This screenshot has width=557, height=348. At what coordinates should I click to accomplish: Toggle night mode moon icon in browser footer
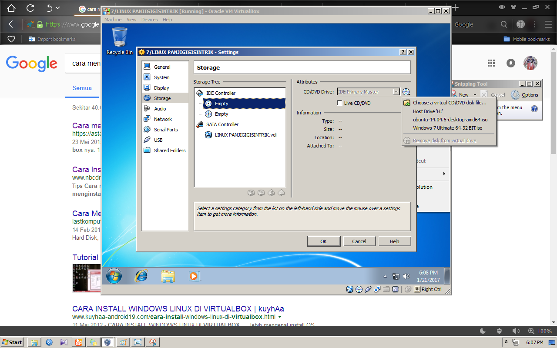click(x=483, y=331)
